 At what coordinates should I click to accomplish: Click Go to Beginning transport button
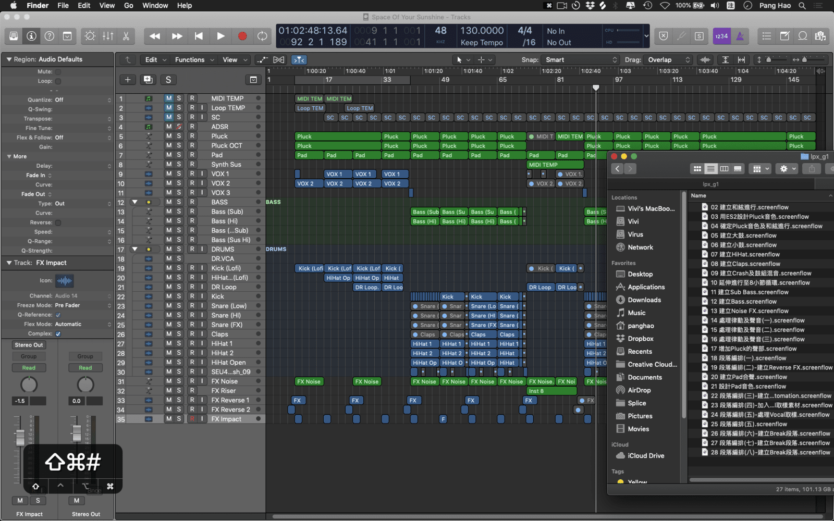tap(199, 36)
